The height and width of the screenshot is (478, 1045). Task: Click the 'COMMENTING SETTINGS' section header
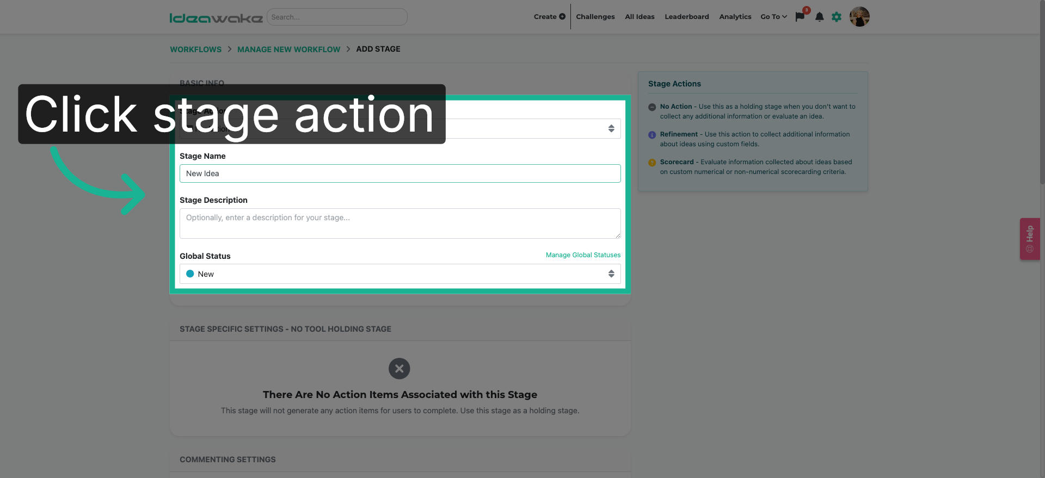tap(228, 460)
